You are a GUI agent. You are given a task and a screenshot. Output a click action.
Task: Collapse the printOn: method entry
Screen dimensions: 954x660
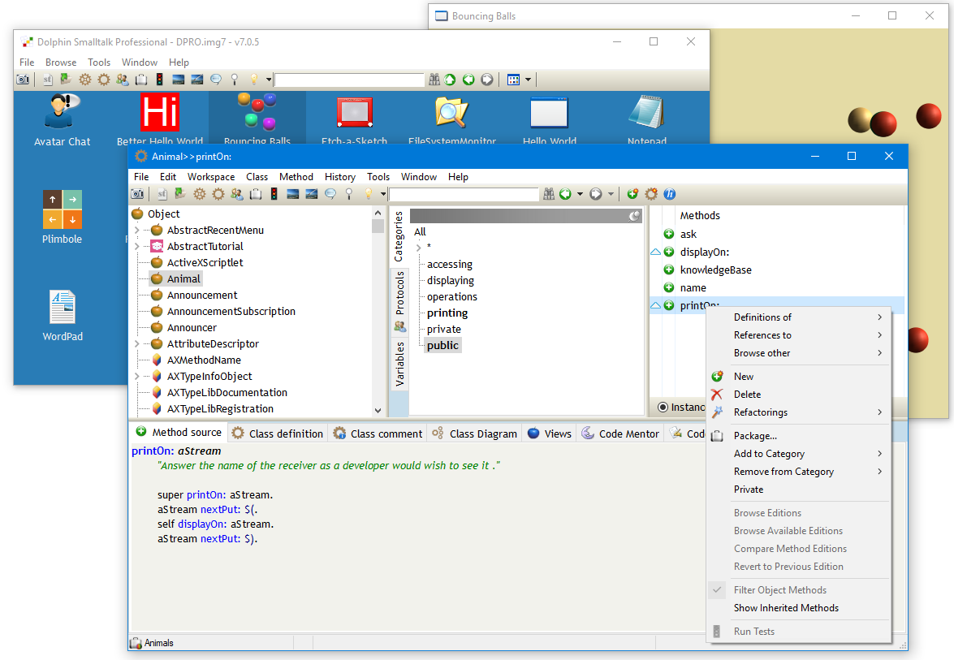click(654, 304)
